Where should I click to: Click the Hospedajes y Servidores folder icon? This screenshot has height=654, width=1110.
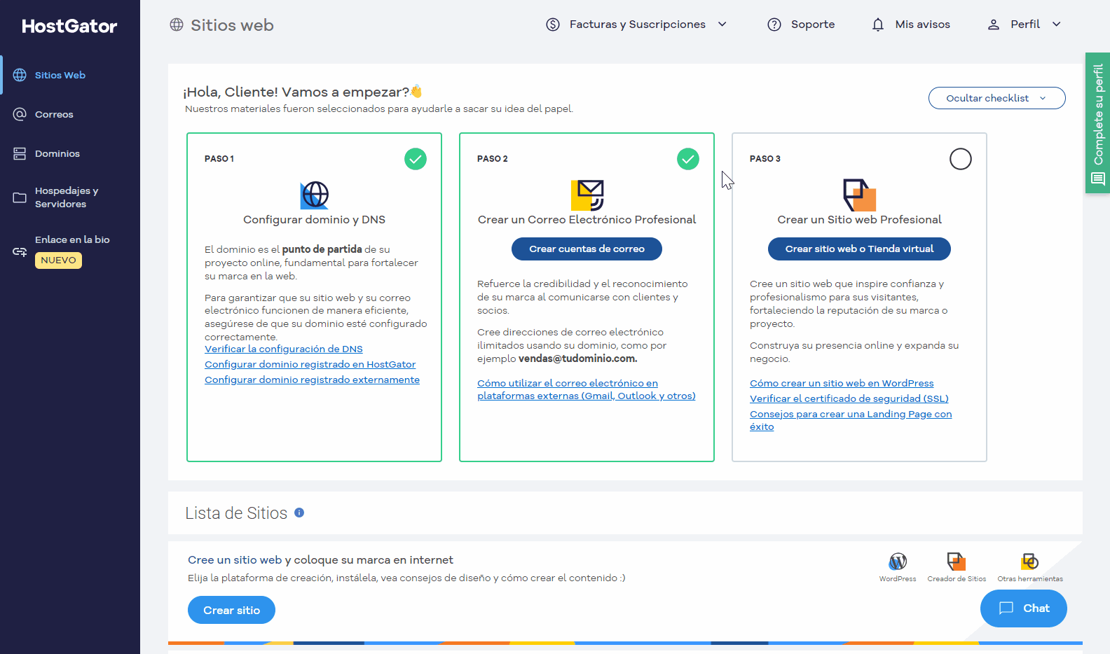click(20, 197)
